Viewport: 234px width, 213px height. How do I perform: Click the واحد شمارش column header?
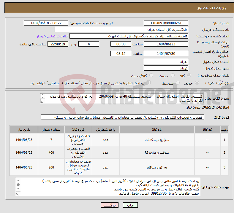coord(105,130)
